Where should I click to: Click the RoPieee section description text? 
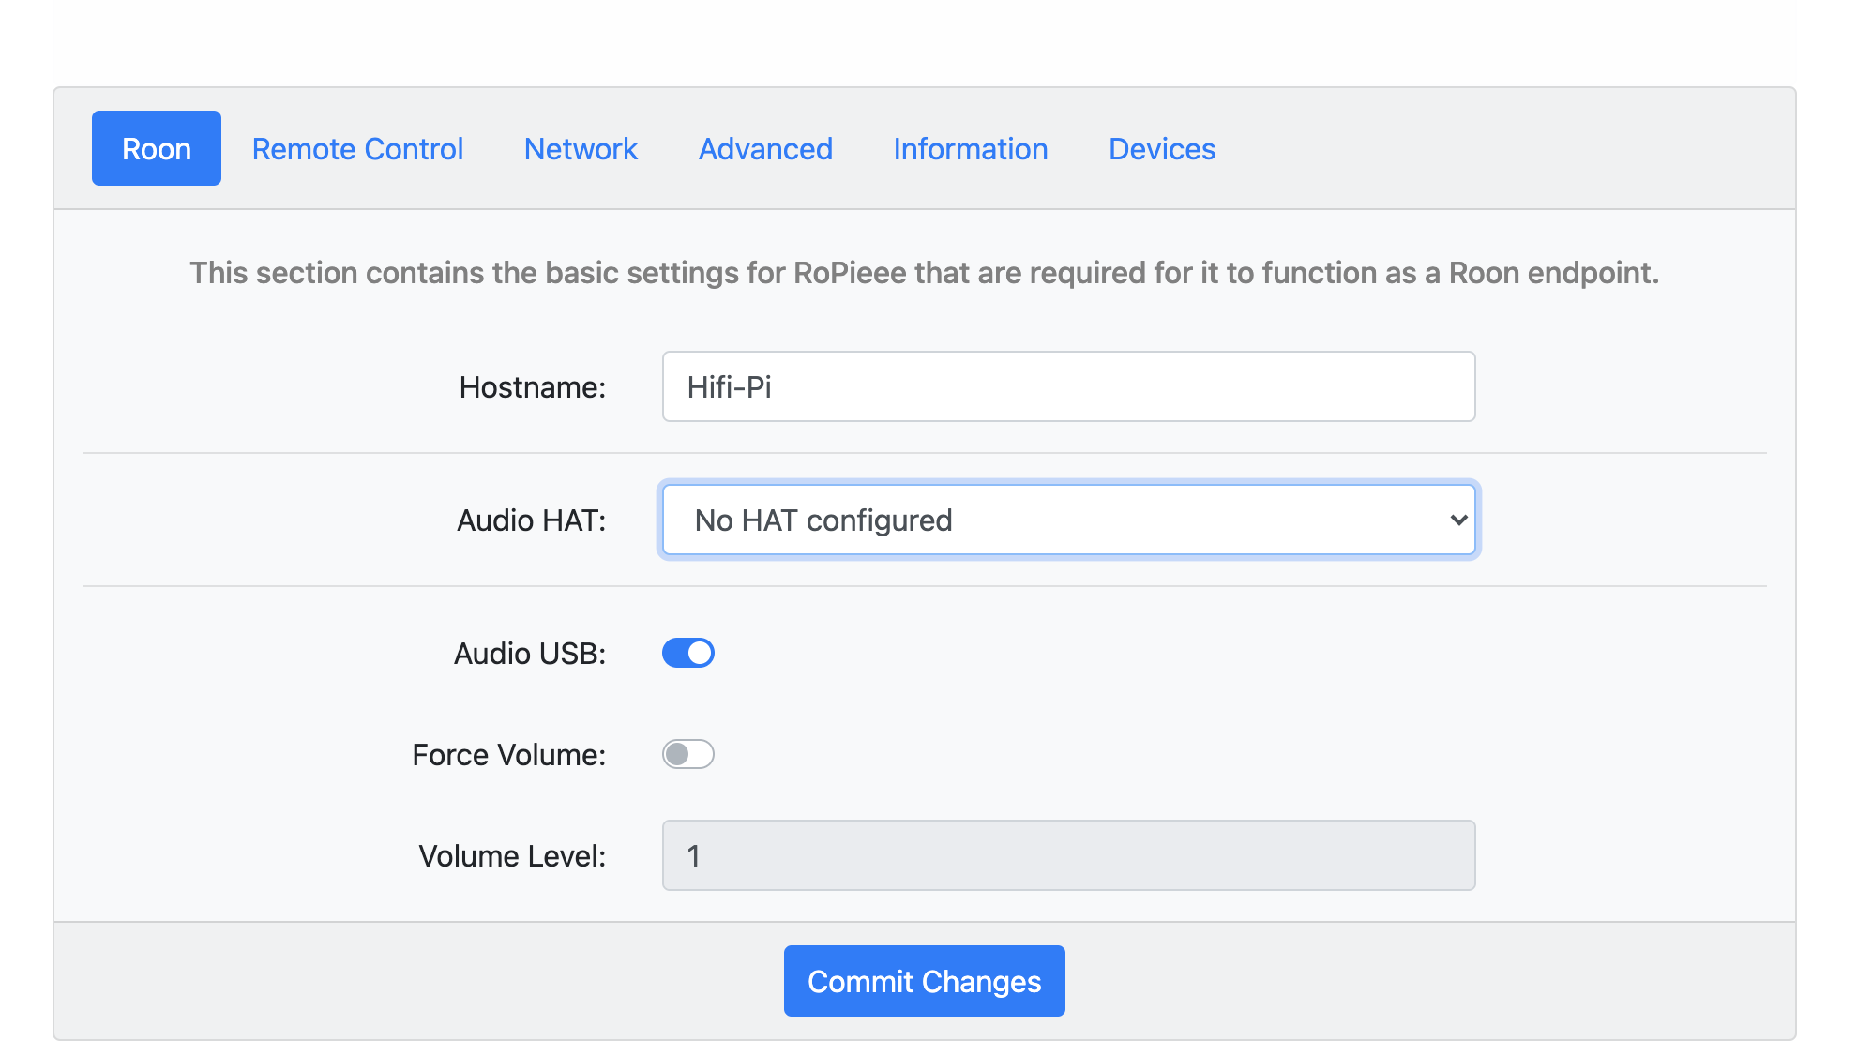[x=924, y=272]
